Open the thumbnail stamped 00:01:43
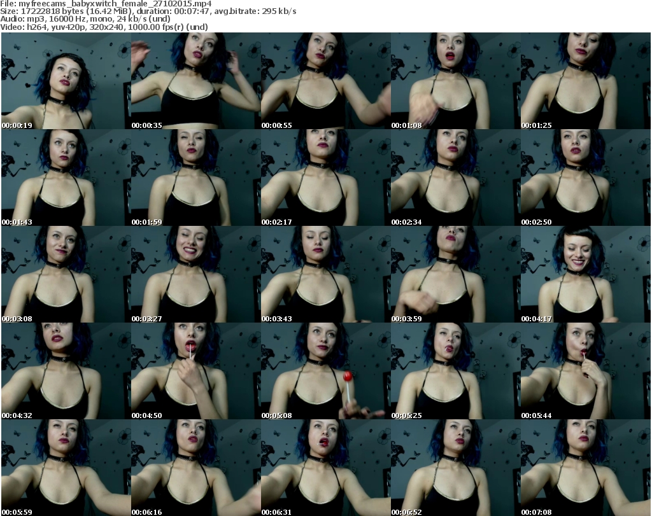 66,178
